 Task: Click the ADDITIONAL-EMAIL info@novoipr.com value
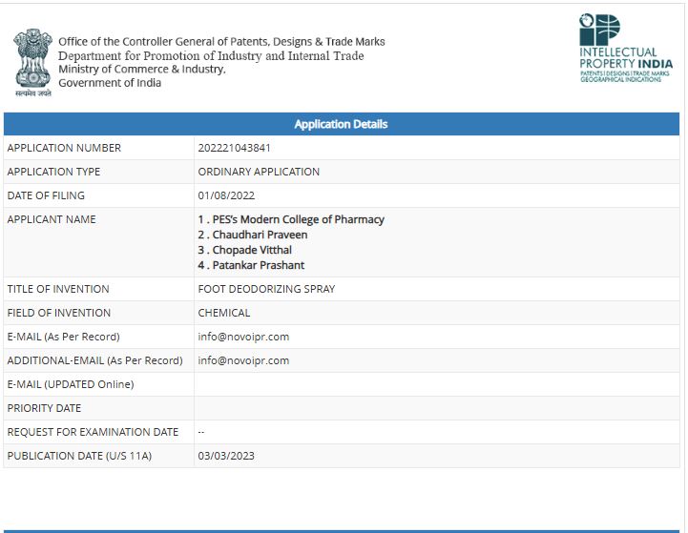pos(243,360)
